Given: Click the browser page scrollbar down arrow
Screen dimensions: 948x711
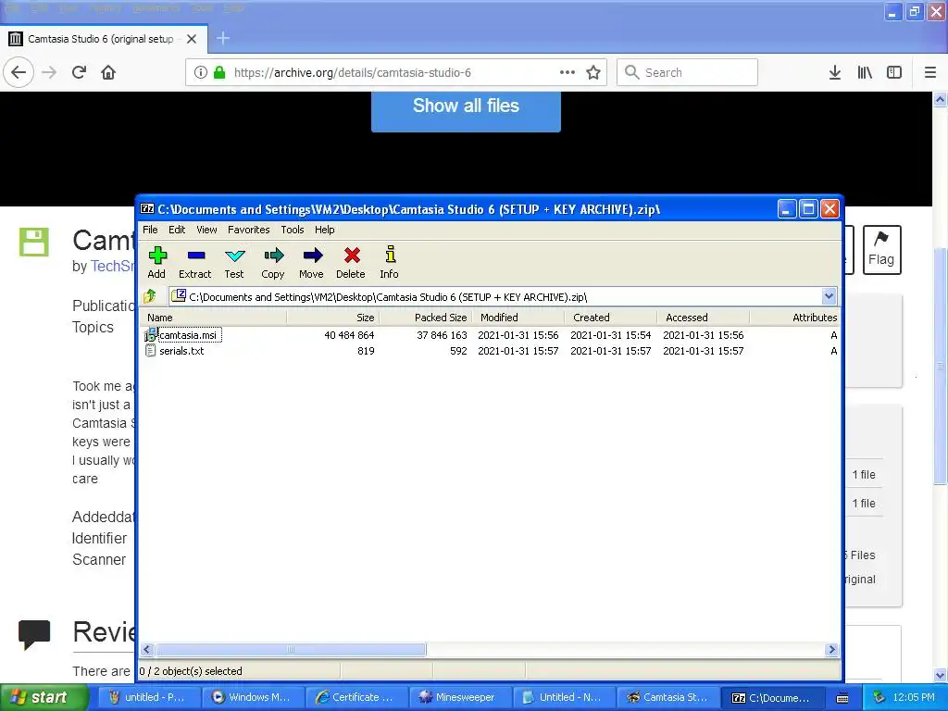Looking at the screenshot, I should click(941, 675).
